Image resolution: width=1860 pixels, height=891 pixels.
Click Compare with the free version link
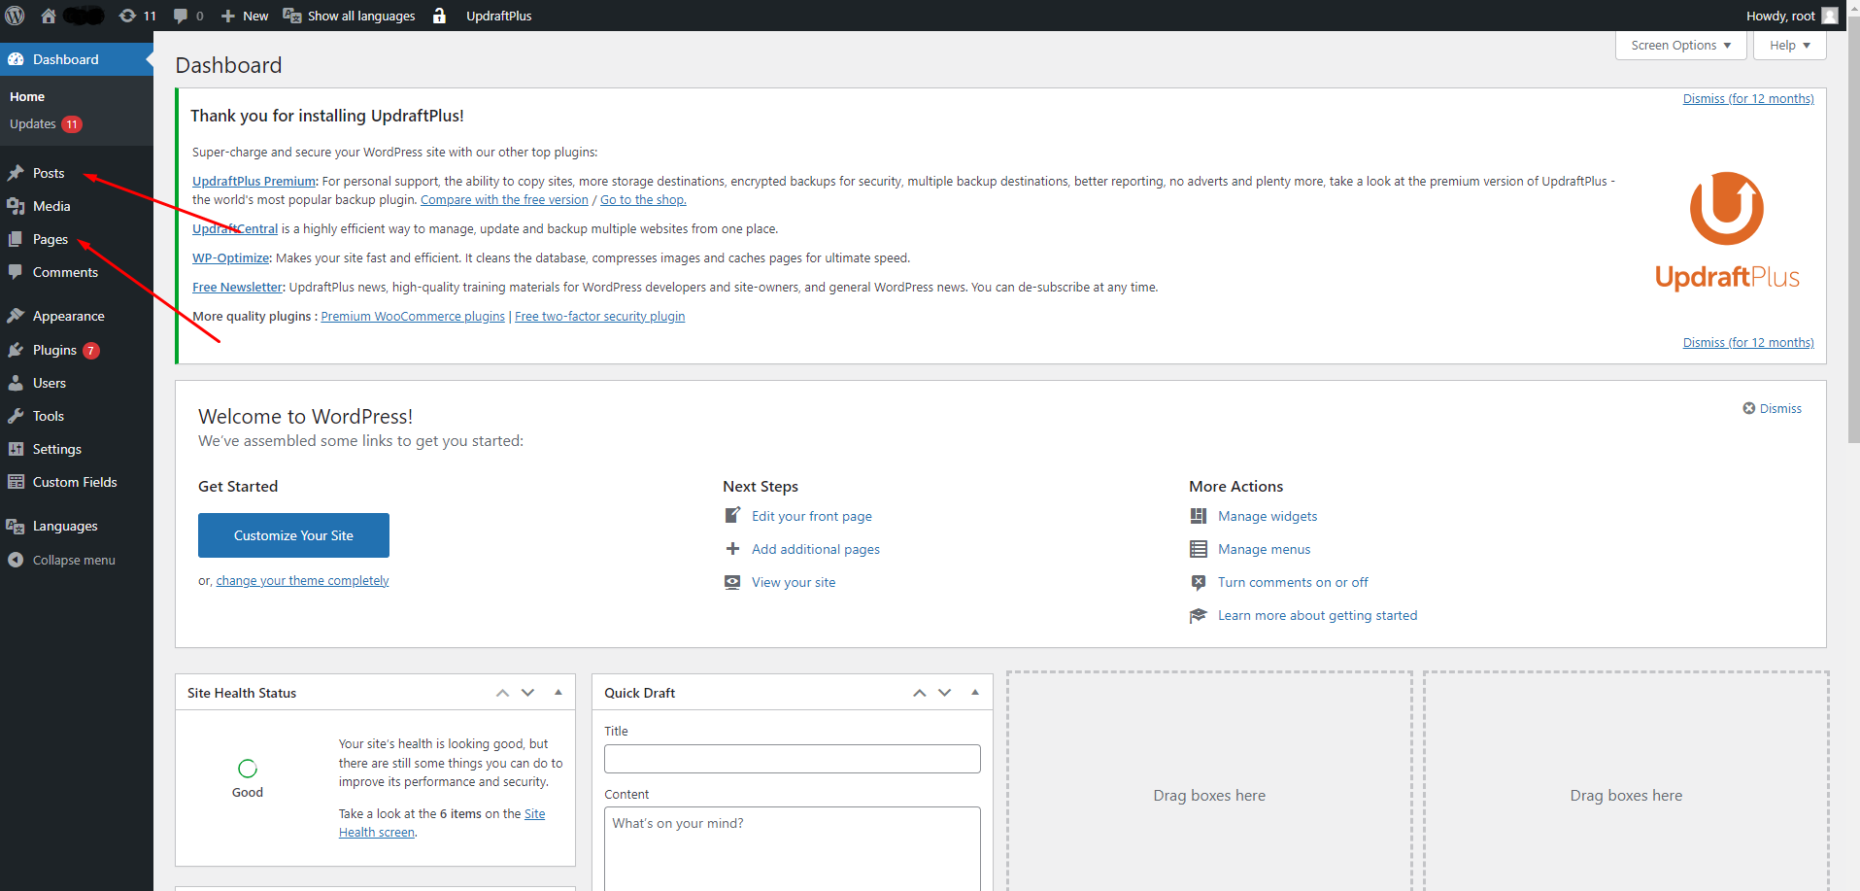point(504,199)
